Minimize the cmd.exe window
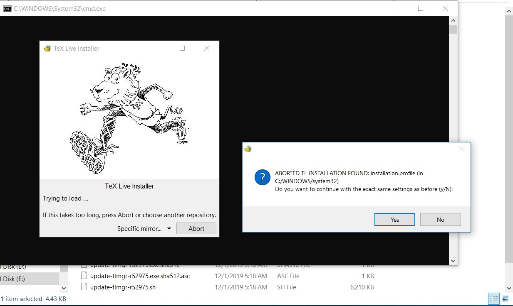The width and height of the screenshot is (513, 306). coord(396,8)
